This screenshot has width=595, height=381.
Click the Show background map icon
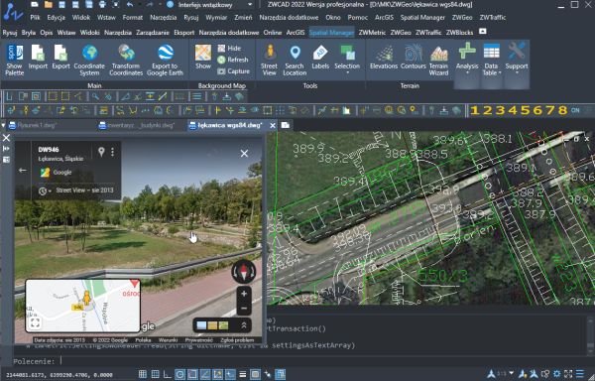tap(203, 57)
